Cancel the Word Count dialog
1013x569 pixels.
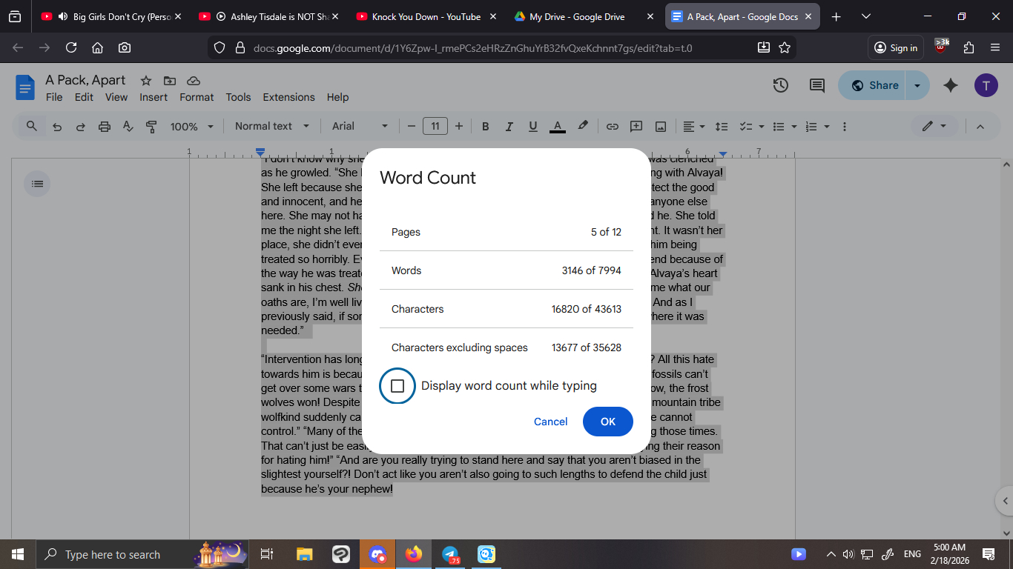click(x=550, y=422)
